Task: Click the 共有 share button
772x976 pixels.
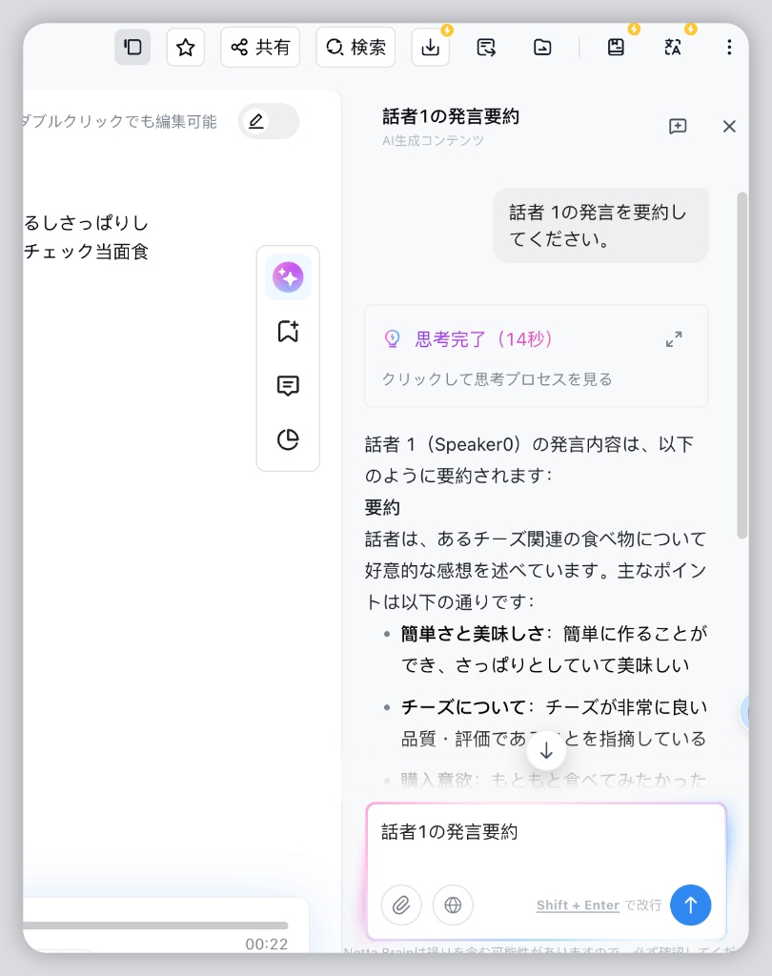Action: tap(259, 46)
